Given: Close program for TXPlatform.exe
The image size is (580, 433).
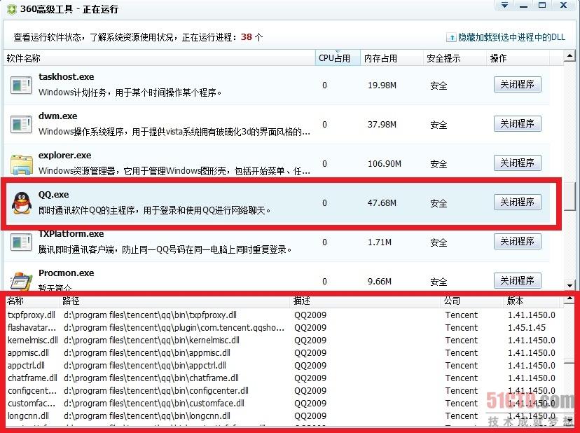Looking at the screenshot, I should [x=518, y=242].
